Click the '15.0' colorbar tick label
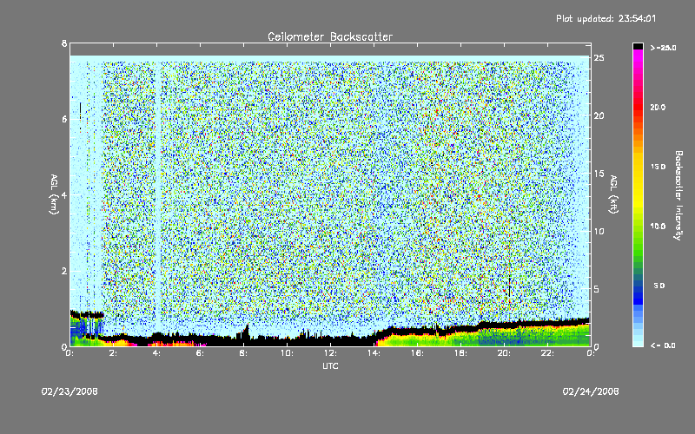 658,167
